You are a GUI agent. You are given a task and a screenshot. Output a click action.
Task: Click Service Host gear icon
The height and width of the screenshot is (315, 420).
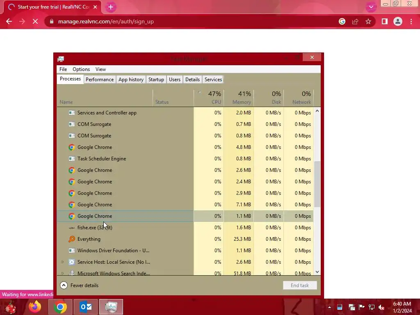[x=71, y=262]
